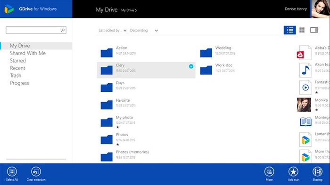Screen dimensions: 330x185
Task: Open the Lamansh file icon
Action: 305,139
